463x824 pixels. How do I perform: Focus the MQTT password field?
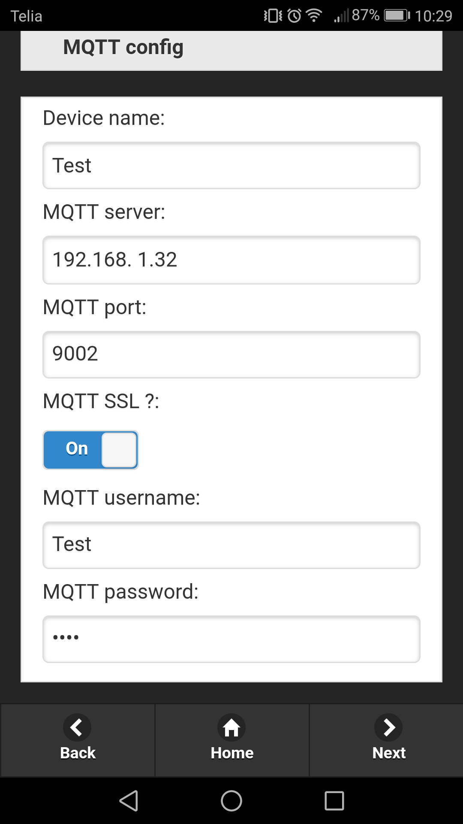[231, 639]
